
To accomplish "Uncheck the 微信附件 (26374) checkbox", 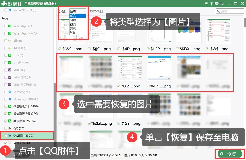I will click(6, 121).
